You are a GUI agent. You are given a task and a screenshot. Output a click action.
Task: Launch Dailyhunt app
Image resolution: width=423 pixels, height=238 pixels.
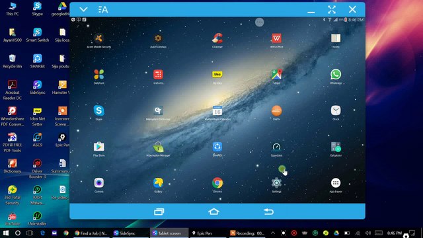click(98, 75)
